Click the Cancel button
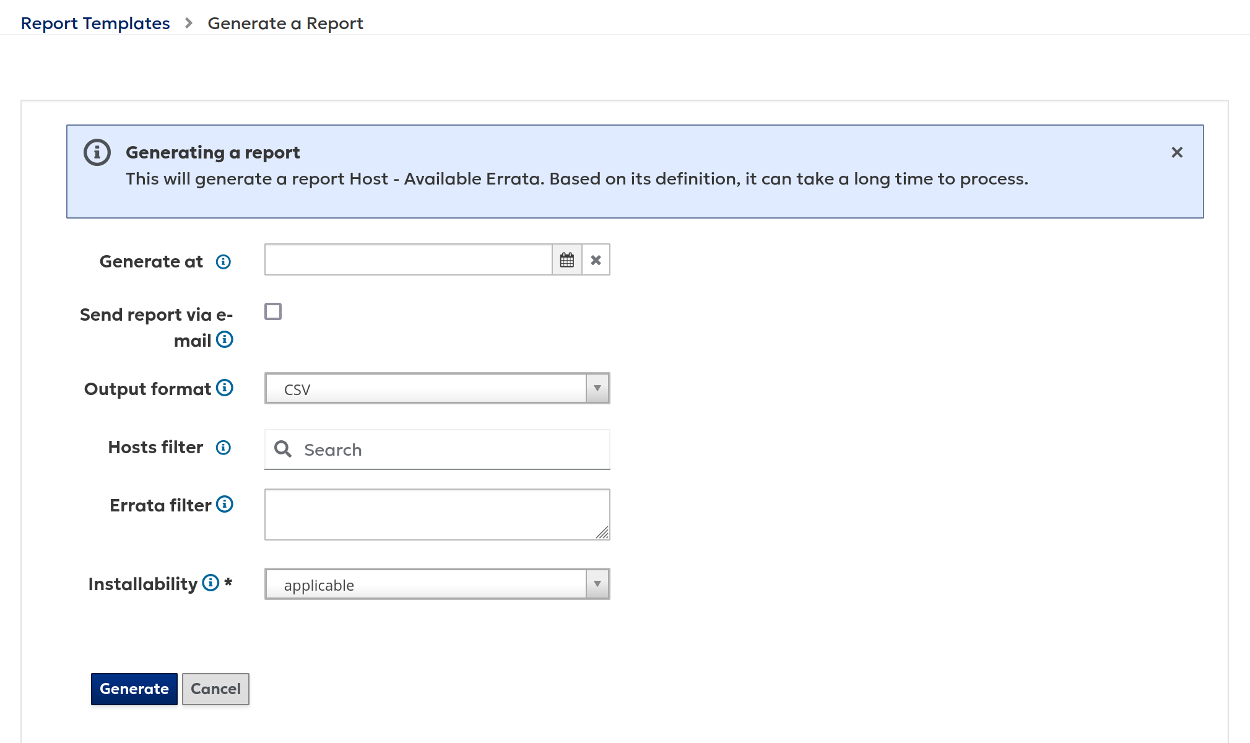 coord(215,689)
